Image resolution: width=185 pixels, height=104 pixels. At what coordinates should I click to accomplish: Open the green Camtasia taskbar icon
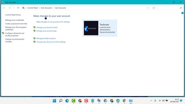pyautogui.click(x=73, y=101)
